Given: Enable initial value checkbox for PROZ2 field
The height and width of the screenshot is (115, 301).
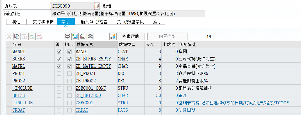Looking at the screenshot, I should [69, 81].
